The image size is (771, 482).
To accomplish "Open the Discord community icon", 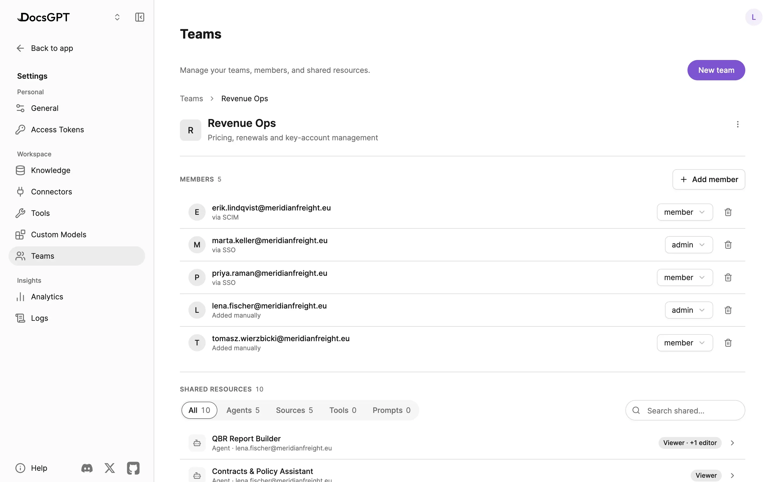I will click(87, 468).
